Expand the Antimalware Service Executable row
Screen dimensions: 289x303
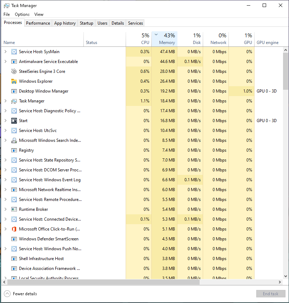(x=6, y=62)
